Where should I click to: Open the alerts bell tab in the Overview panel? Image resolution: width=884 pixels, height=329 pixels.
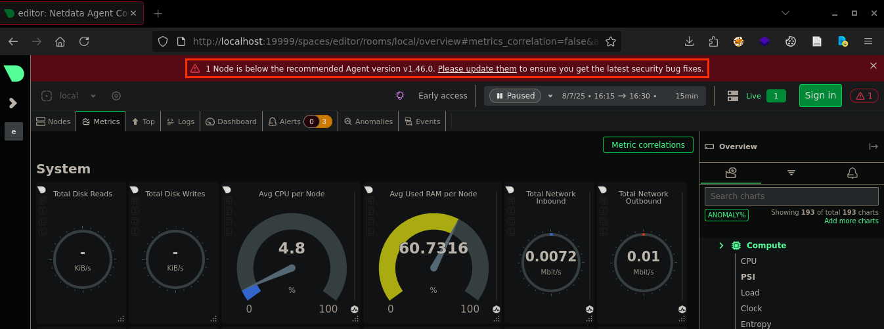point(852,173)
